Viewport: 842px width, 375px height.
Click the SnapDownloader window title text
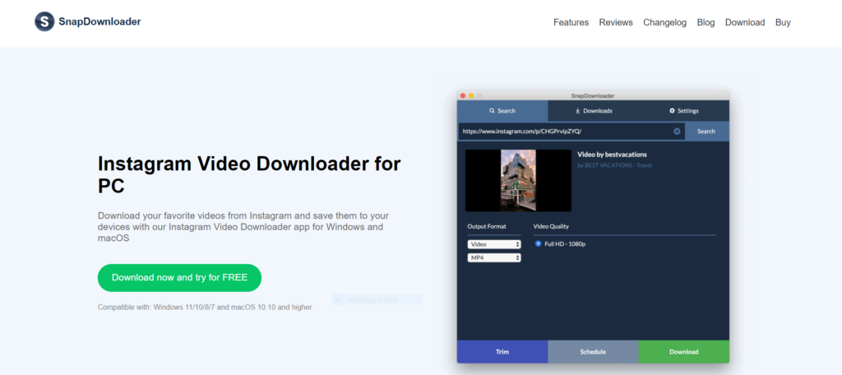(x=593, y=95)
